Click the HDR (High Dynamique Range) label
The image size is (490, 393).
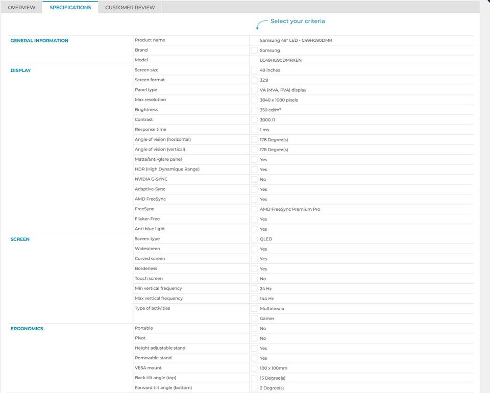click(x=167, y=169)
